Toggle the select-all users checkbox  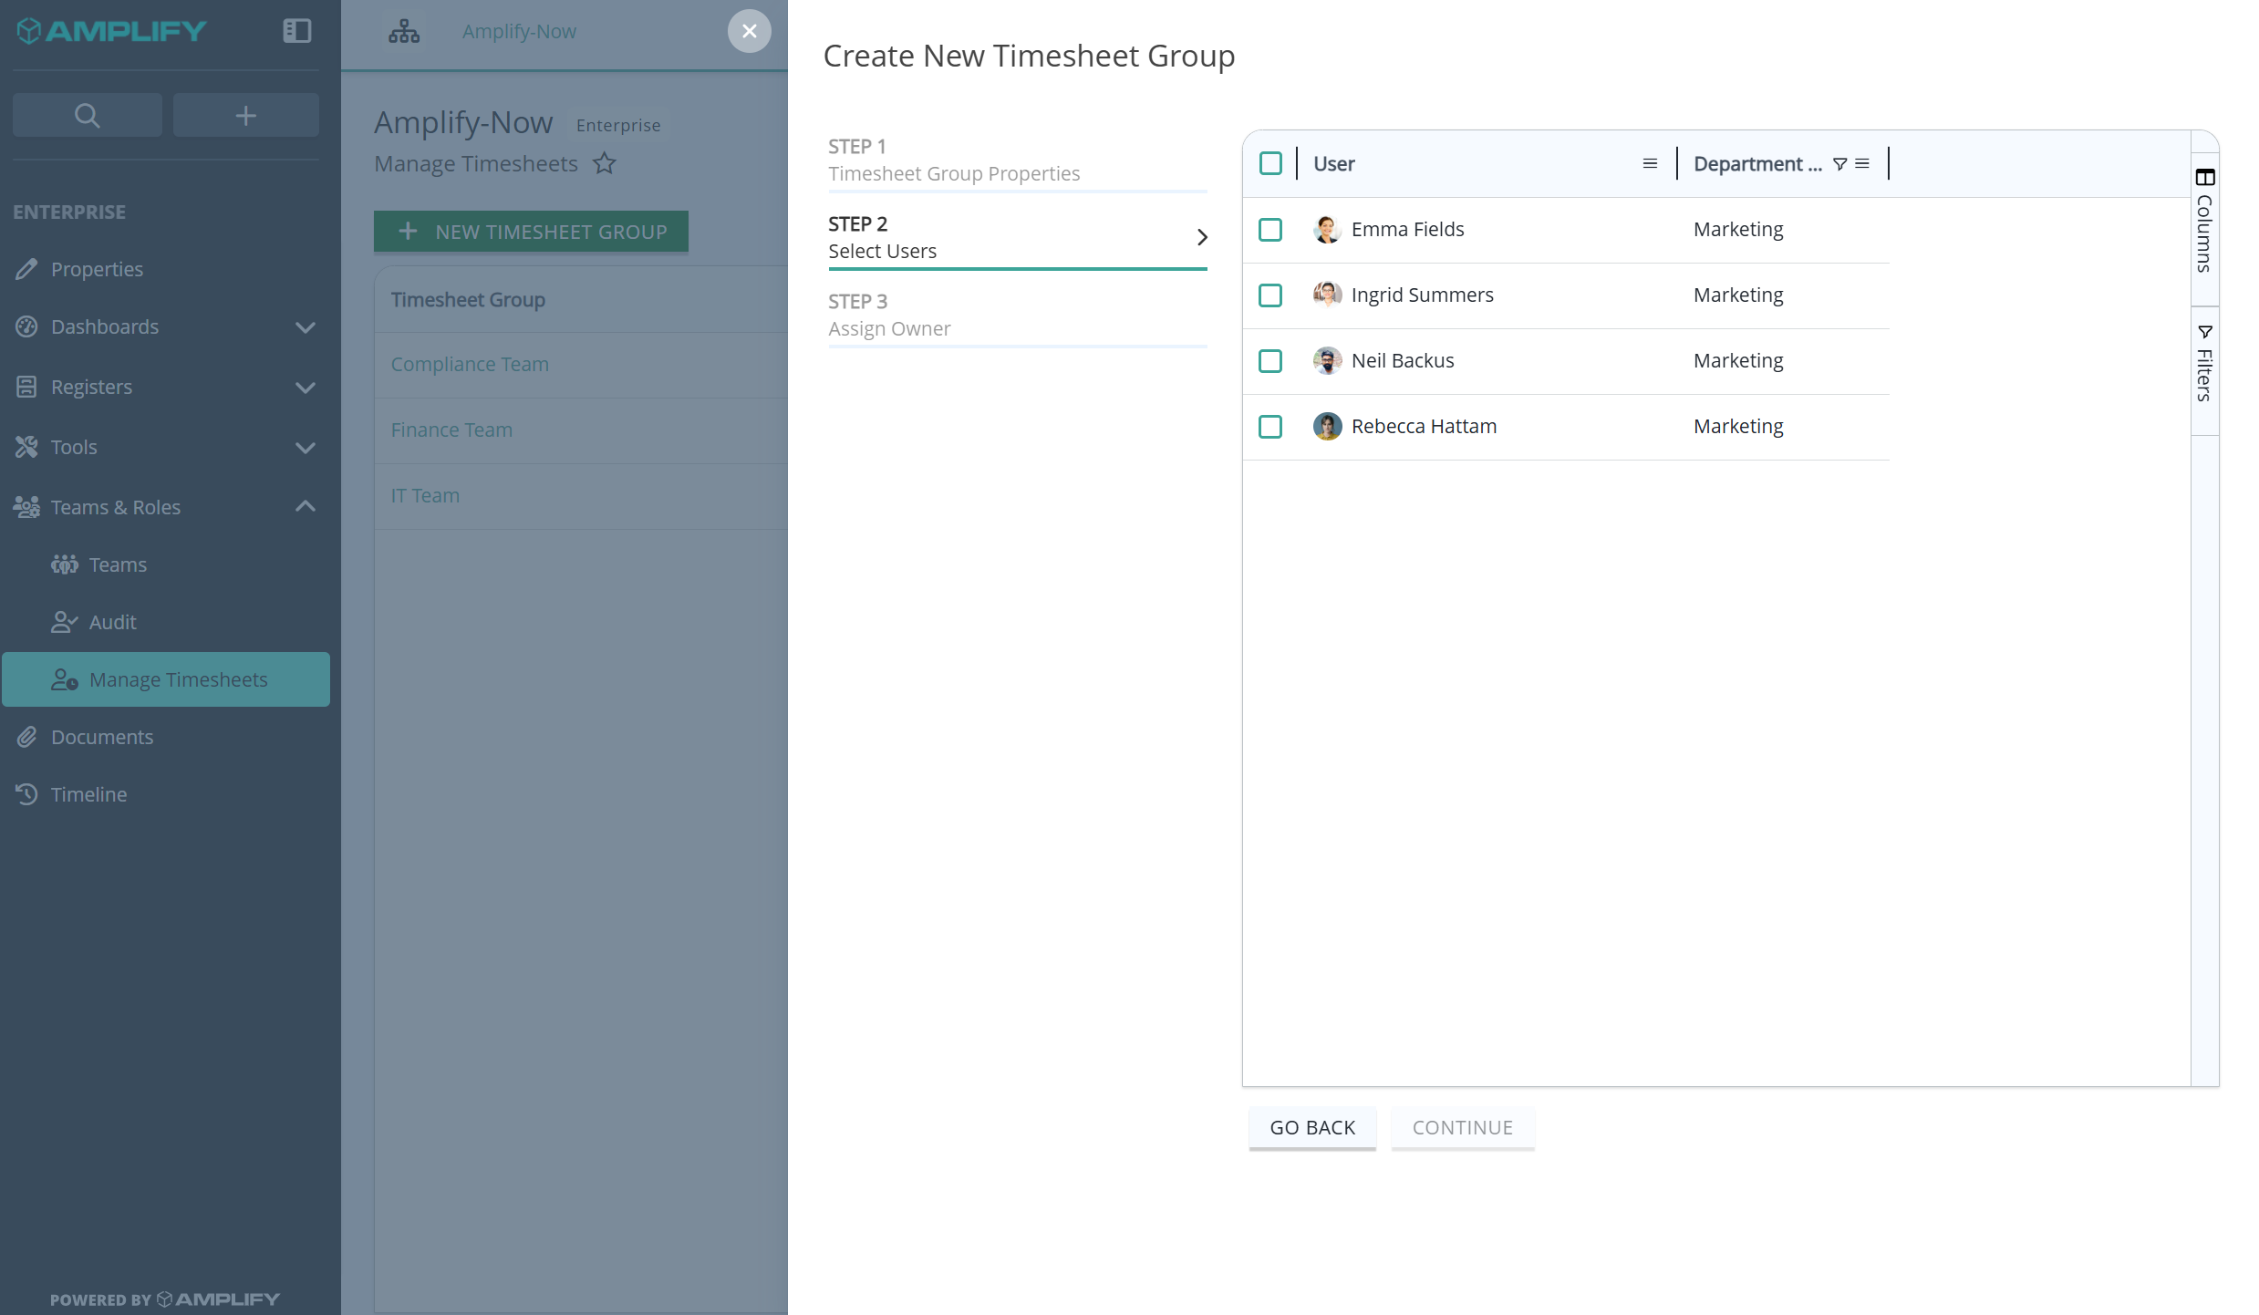click(1270, 164)
